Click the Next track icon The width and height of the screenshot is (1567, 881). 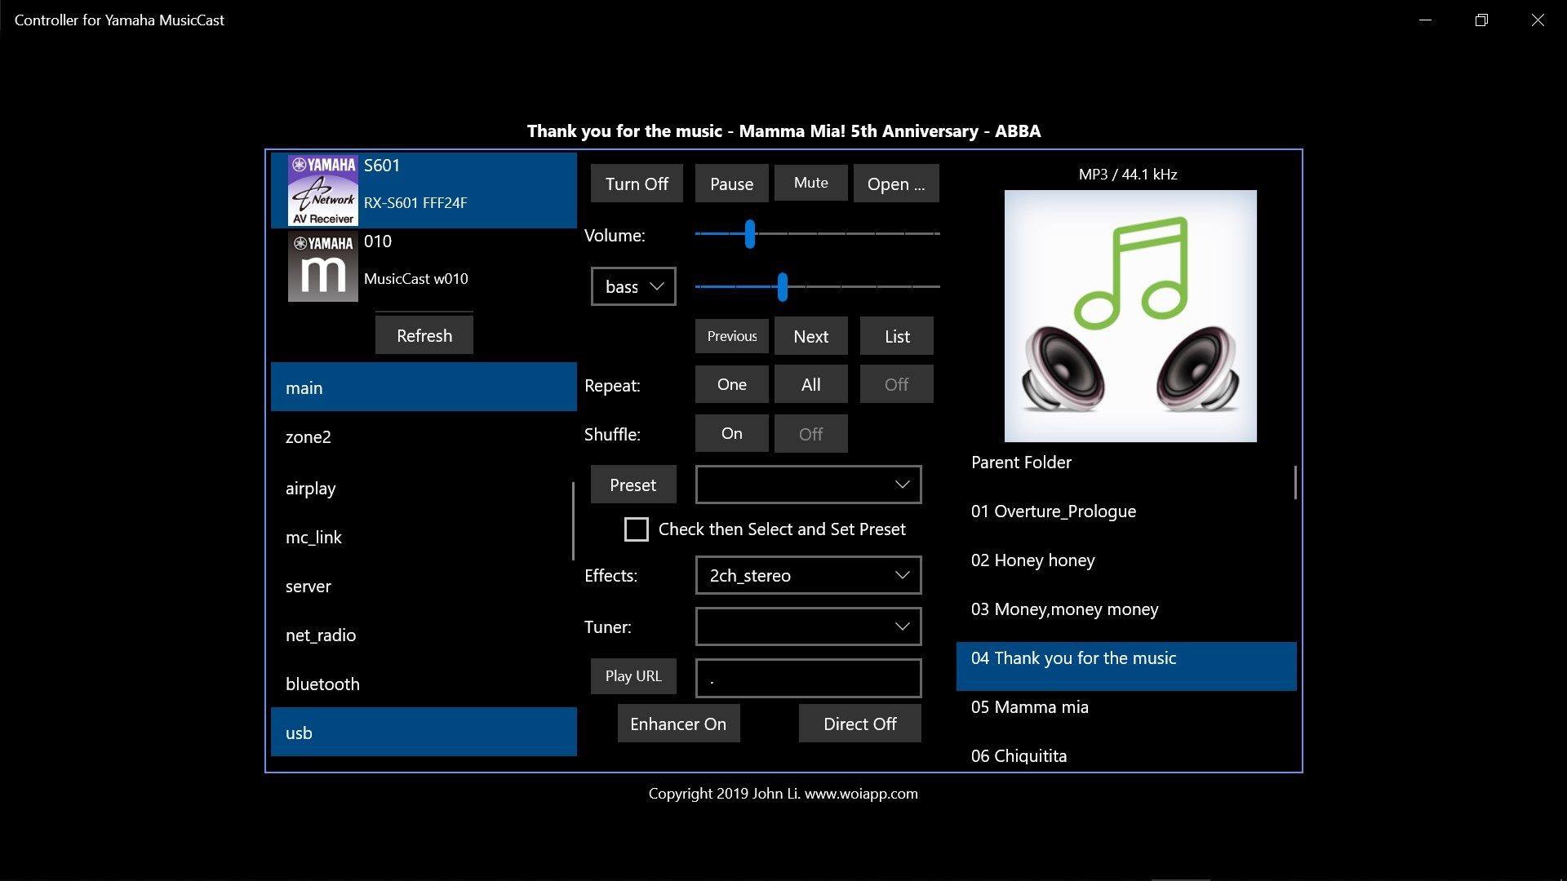pos(811,335)
